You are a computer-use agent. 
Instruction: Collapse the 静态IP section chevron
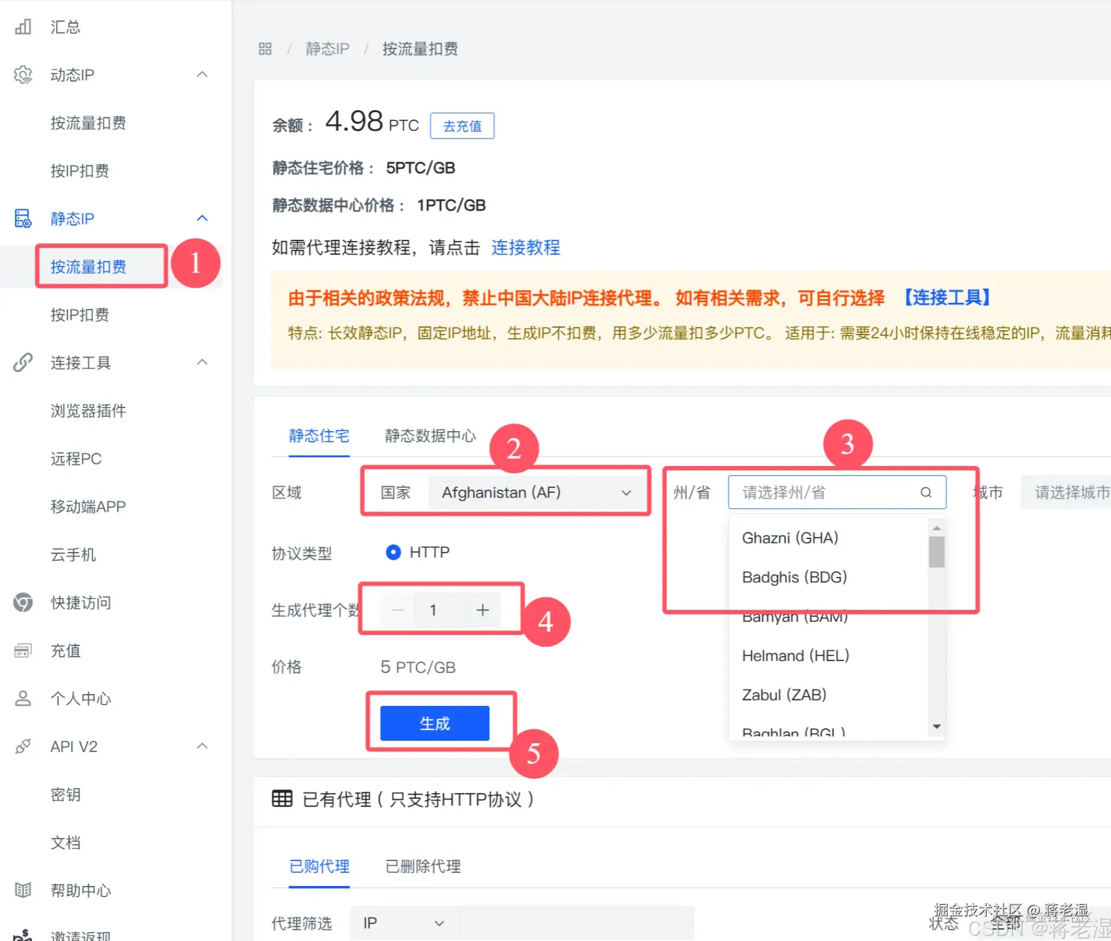(203, 219)
